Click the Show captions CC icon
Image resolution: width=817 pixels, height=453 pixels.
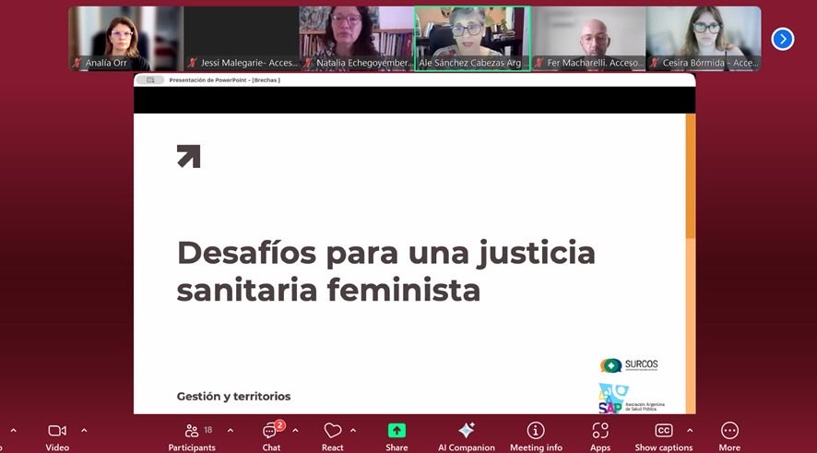663,431
